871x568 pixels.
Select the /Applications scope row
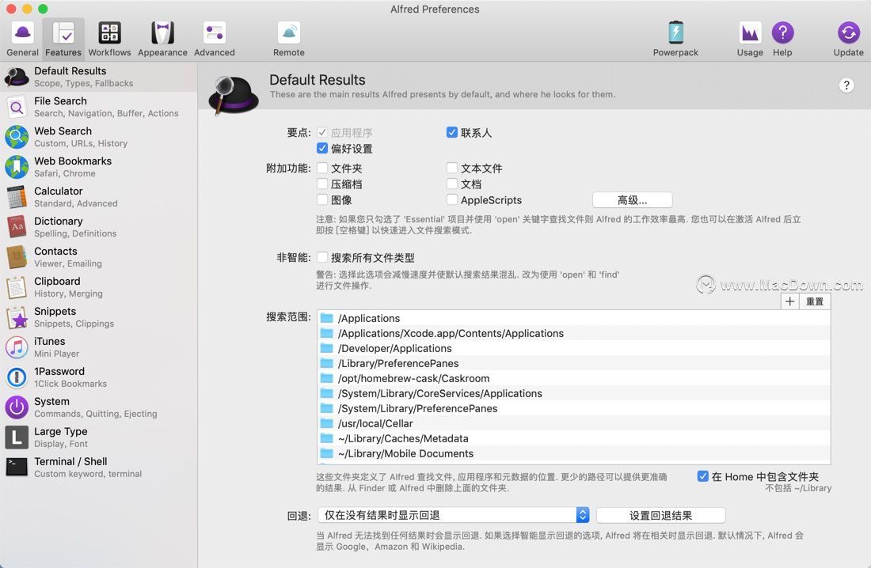[574, 318]
